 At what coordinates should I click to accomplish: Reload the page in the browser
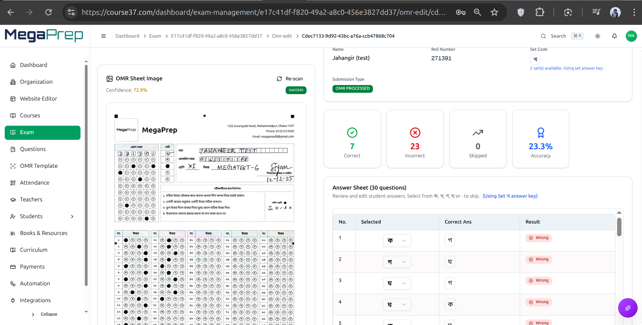tap(49, 12)
